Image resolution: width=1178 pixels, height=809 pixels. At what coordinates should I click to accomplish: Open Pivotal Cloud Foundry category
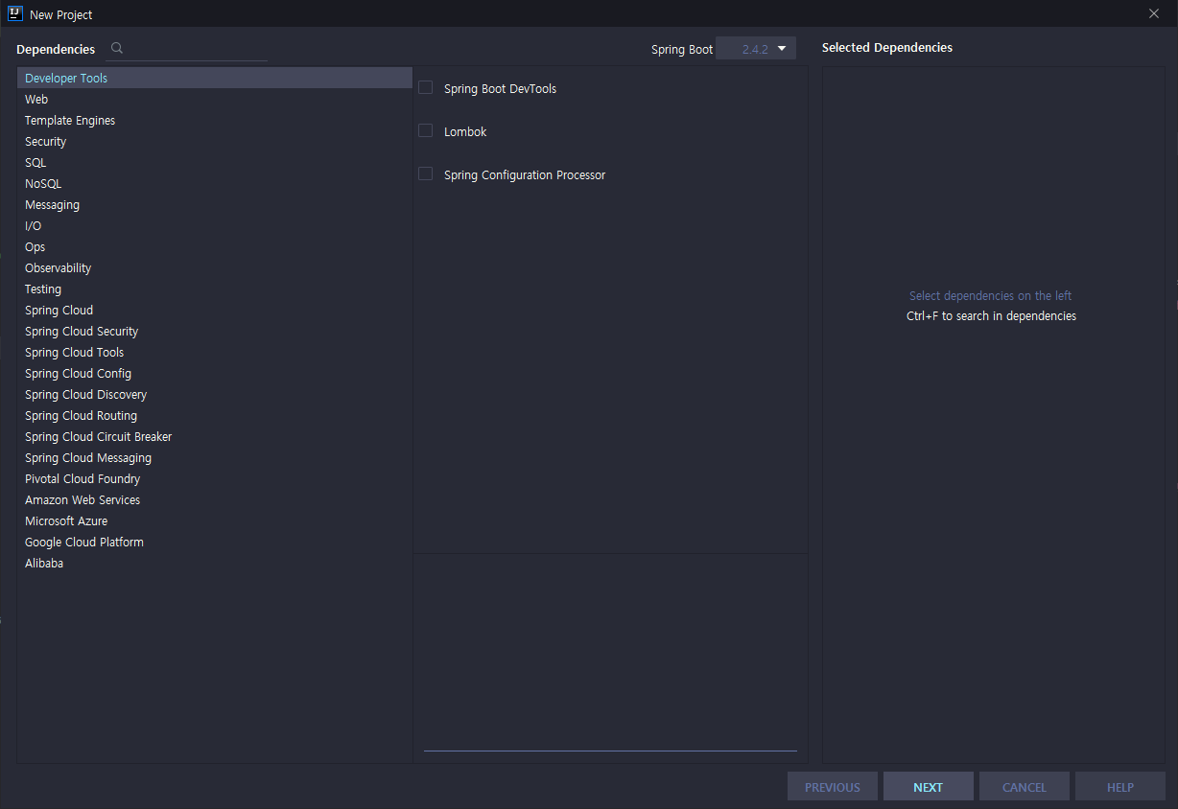point(215,479)
